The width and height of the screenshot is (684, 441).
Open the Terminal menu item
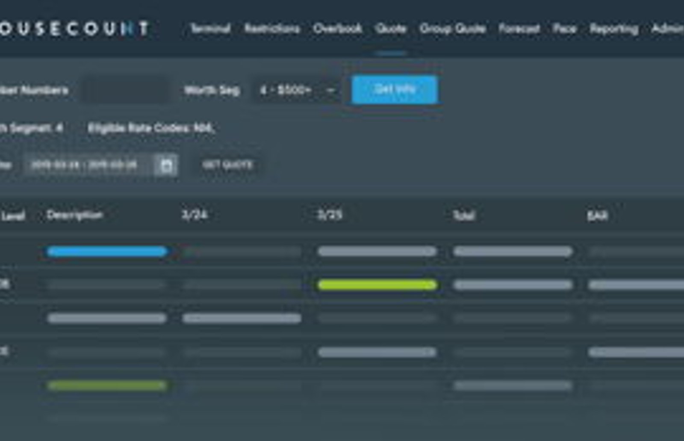pos(210,29)
